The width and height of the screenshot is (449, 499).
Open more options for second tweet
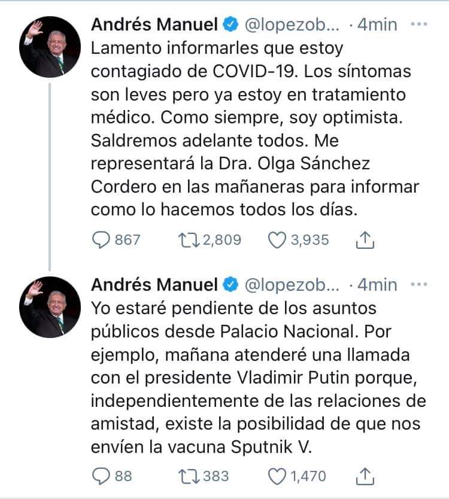419,284
